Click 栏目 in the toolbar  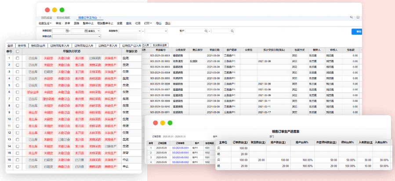coord(138,23)
